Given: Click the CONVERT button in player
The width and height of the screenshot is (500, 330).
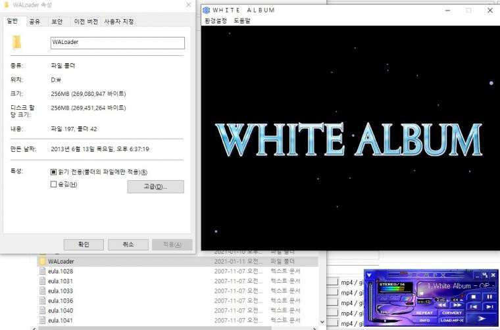Looking at the screenshot, I should tap(452, 313).
